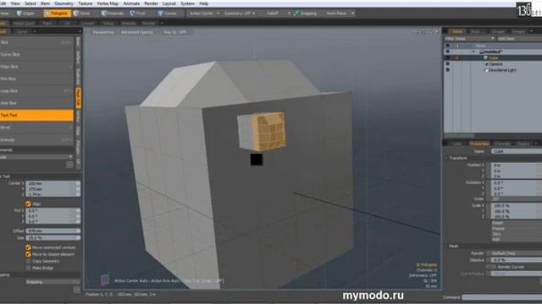Select the highlighted Tack Tool
The height and width of the screenshot is (304, 542).
pos(36,115)
